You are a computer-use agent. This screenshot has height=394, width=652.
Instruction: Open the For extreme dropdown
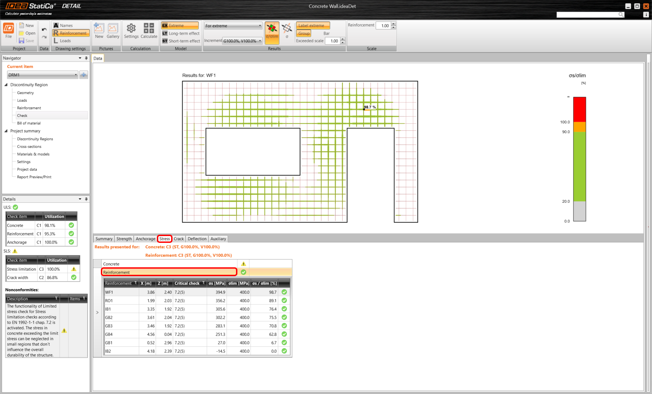click(x=233, y=26)
